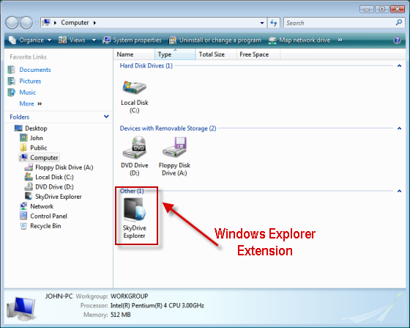The height and width of the screenshot is (328, 410).
Task: Select SkyDrive Explorer in folder tree
Action: 53,197
